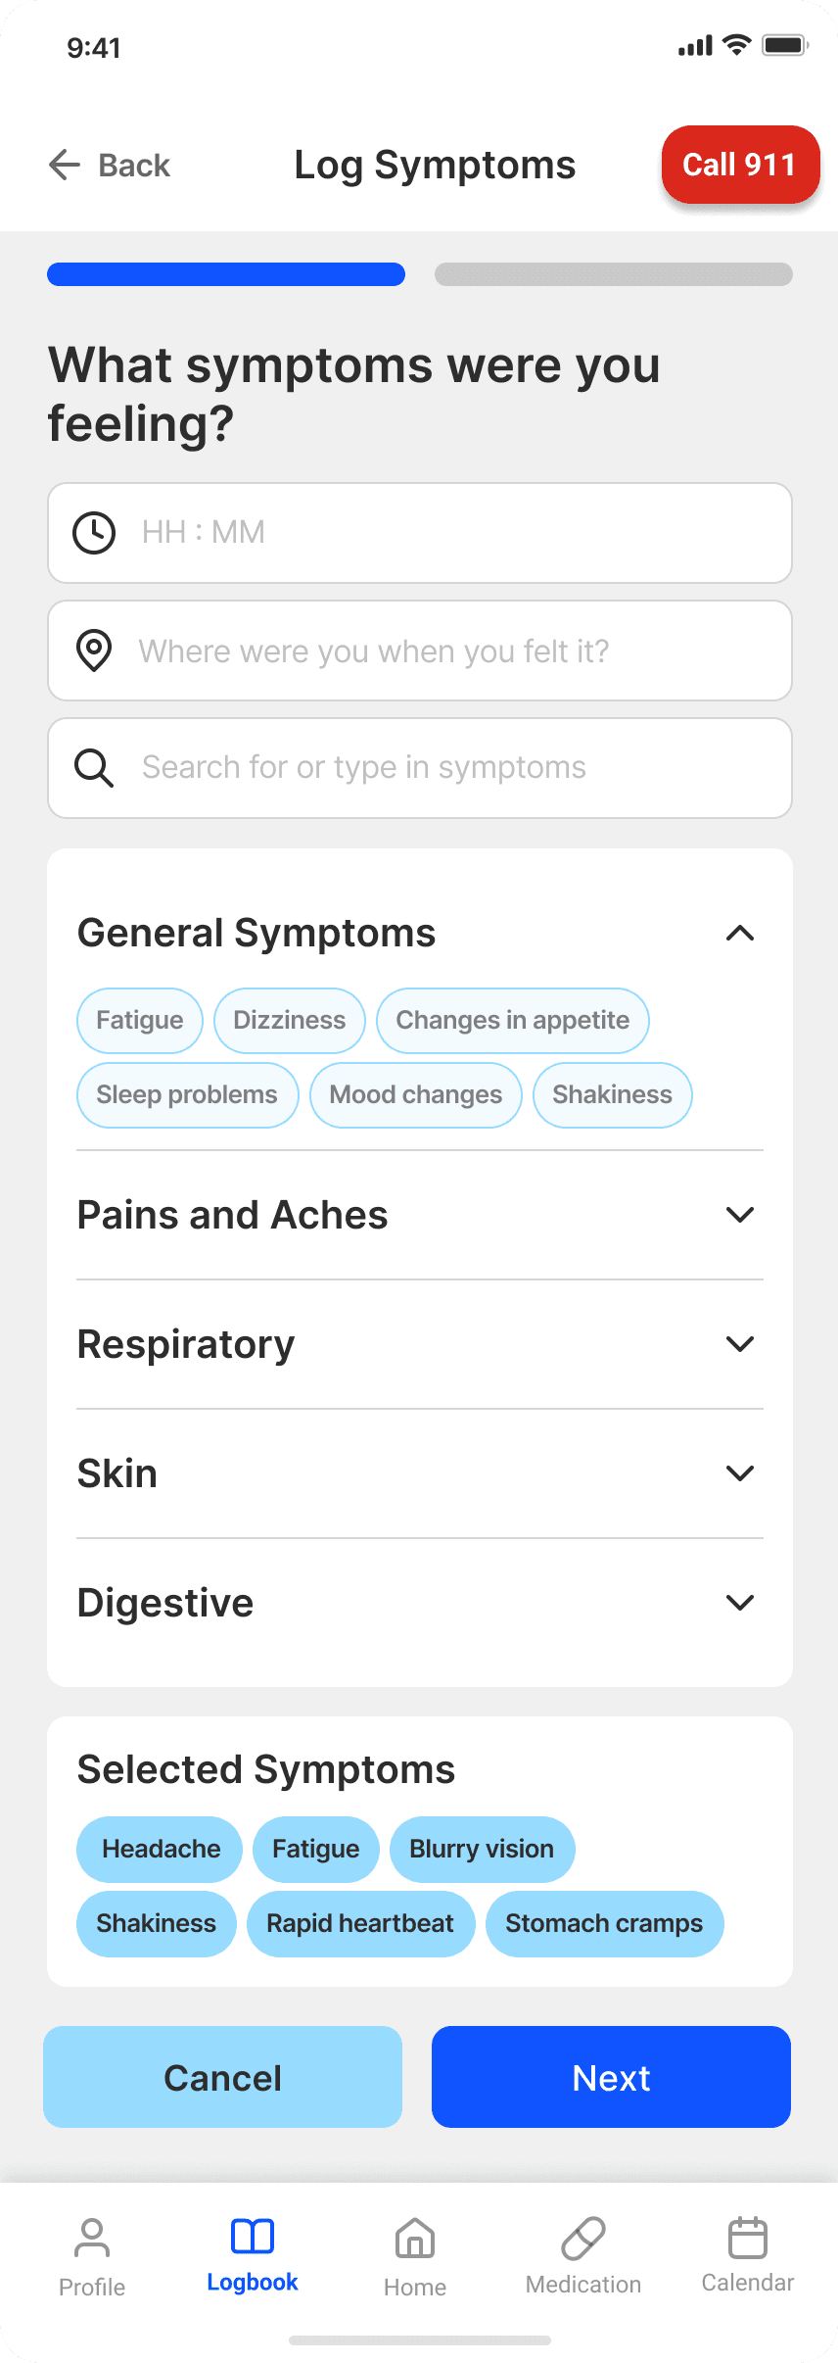This screenshot has height=2363, width=838.
Task: Collapse the General Symptoms section
Action: click(739, 934)
